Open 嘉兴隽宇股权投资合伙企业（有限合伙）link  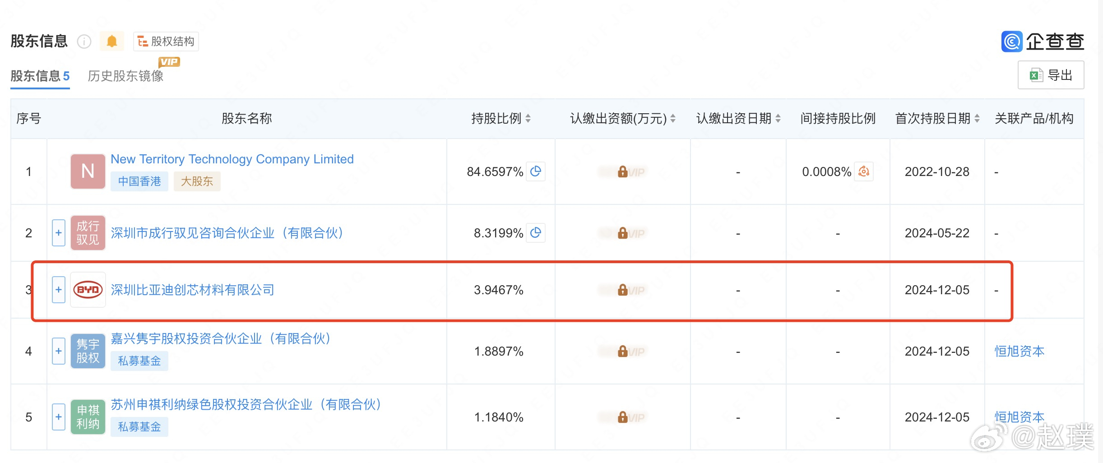[x=221, y=338]
